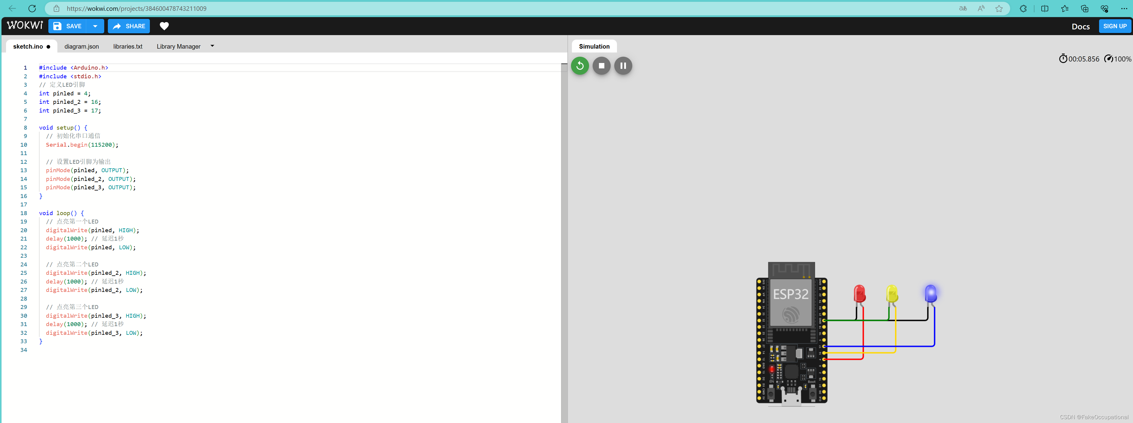Pause the simulation

pos(623,66)
